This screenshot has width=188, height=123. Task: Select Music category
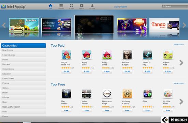click(23, 102)
